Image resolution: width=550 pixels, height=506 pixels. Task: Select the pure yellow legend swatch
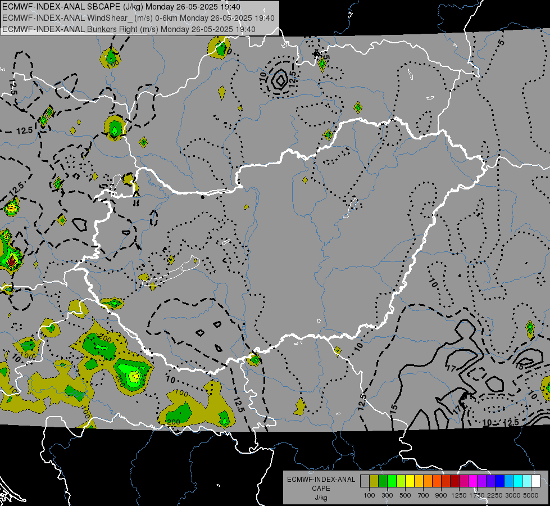(x=410, y=481)
